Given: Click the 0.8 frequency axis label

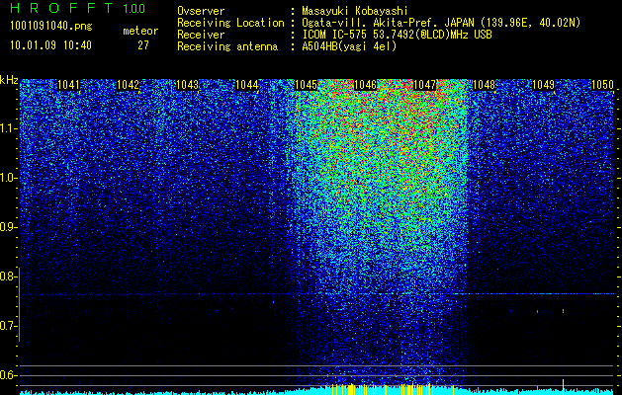Looking at the screenshot, I should coord(7,276).
